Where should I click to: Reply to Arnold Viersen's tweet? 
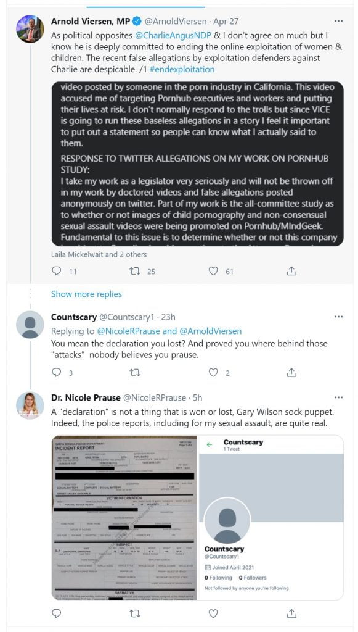[x=56, y=271]
